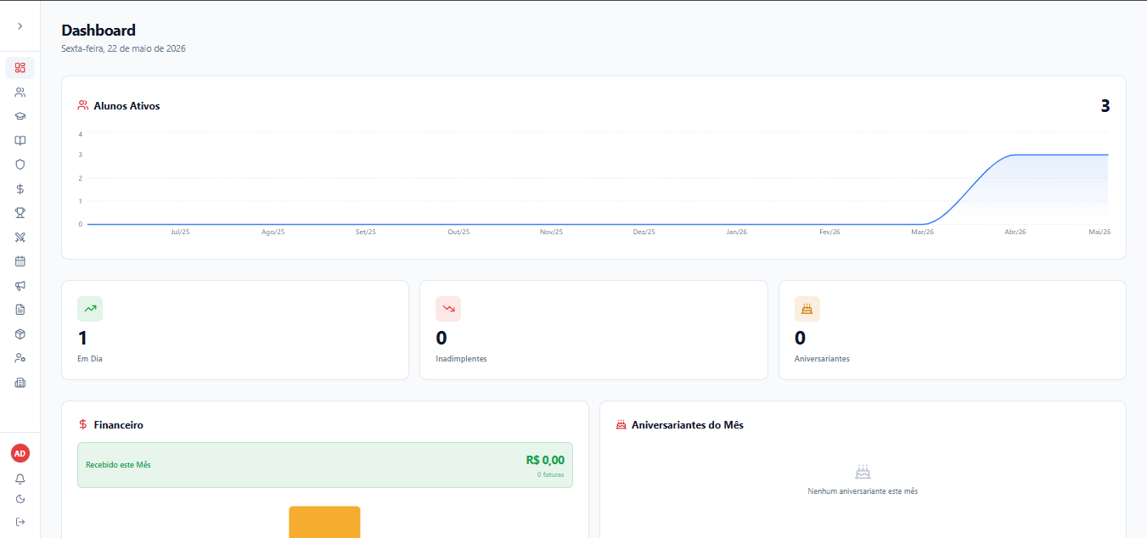Expand the sidebar with the chevron arrow
The height and width of the screenshot is (538, 1147).
20,26
